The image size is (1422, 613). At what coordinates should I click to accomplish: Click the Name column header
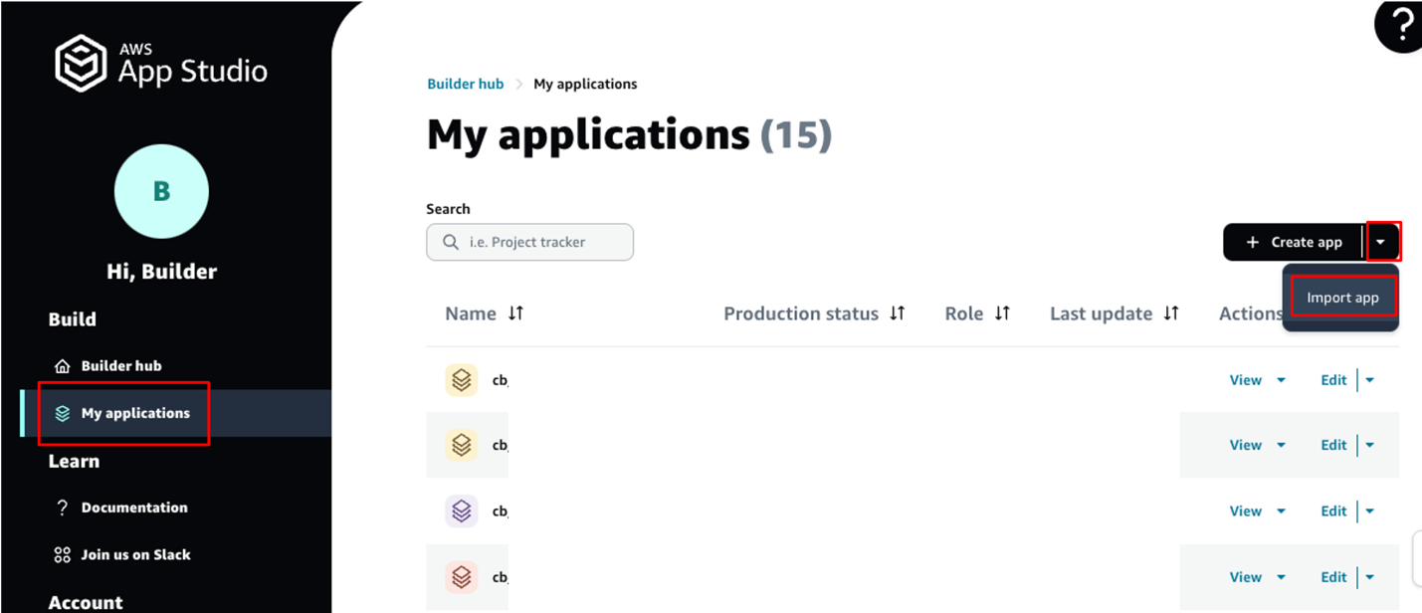pos(471,313)
